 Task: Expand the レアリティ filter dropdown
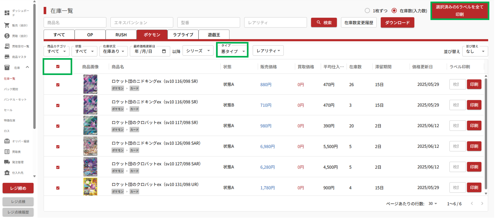(268, 51)
